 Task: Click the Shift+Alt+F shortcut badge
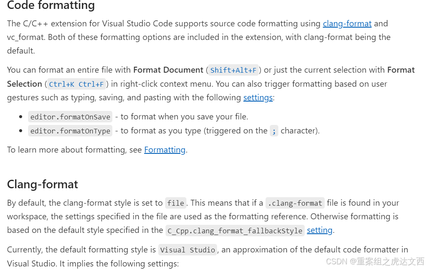pyautogui.click(x=233, y=70)
